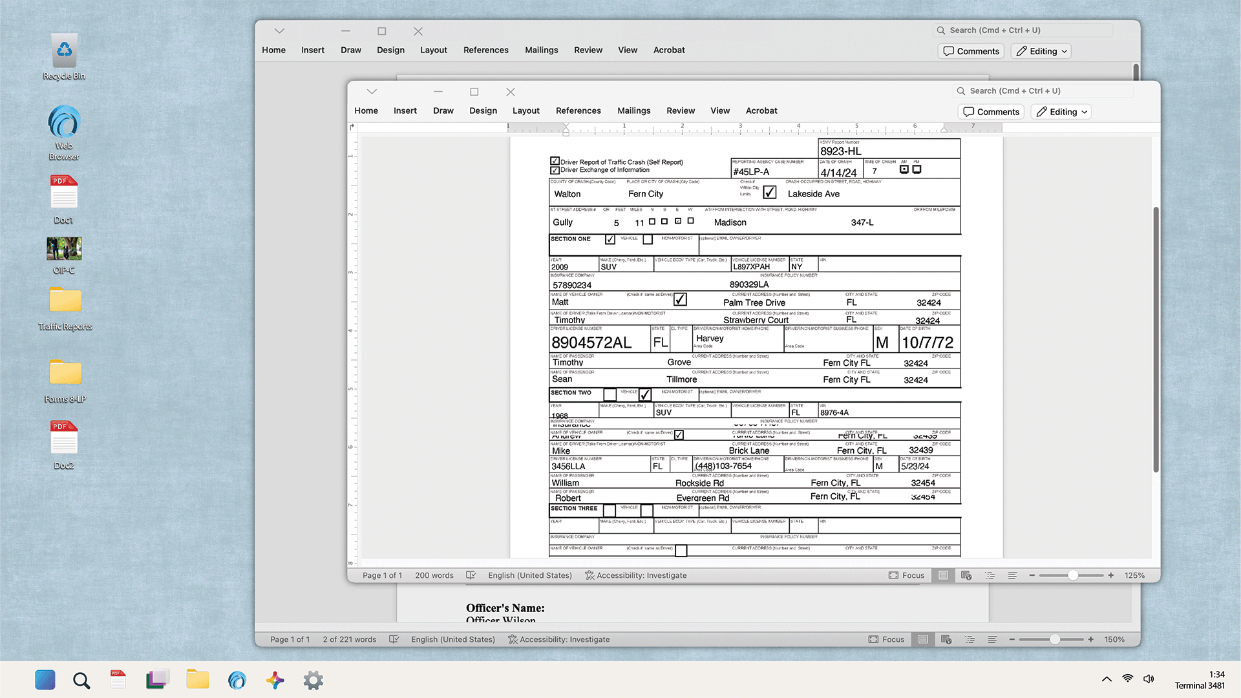Open the Mailings tab in front window
This screenshot has height=698, width=1241.
pos(633,111)
